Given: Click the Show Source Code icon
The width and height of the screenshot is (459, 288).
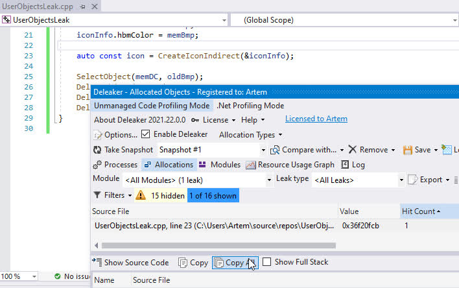Looking at the screenshot, I should pos(97,262).
